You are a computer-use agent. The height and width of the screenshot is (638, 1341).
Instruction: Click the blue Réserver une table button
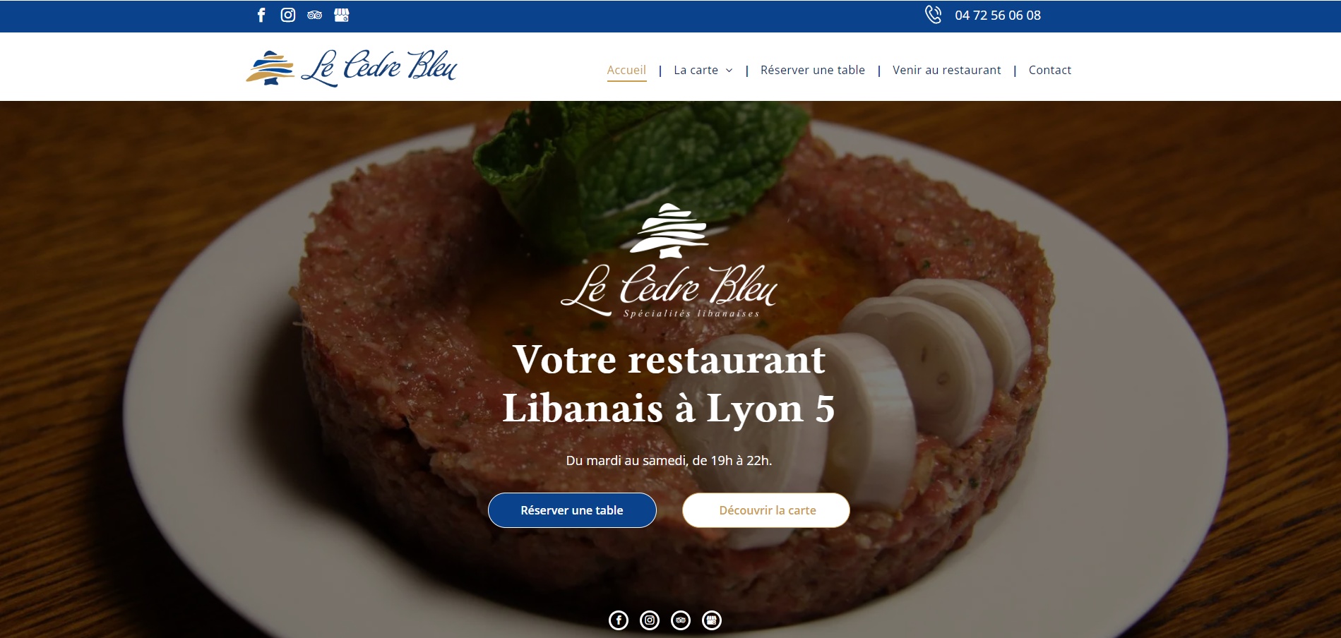[x=572, y=510]
